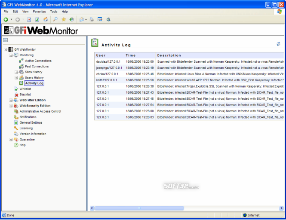This screenshot has width=286, height=220.
Task: Click the Internet zone status bar entry
Action: [251, 215]
